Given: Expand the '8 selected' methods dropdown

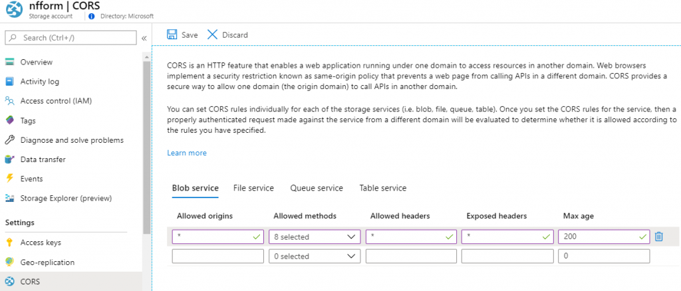Looking at the screenshot, I should tap(314, 237).
